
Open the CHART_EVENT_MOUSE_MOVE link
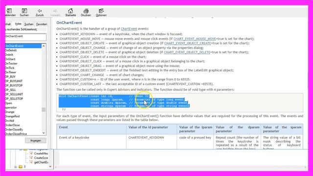click(x=195, y=39)
